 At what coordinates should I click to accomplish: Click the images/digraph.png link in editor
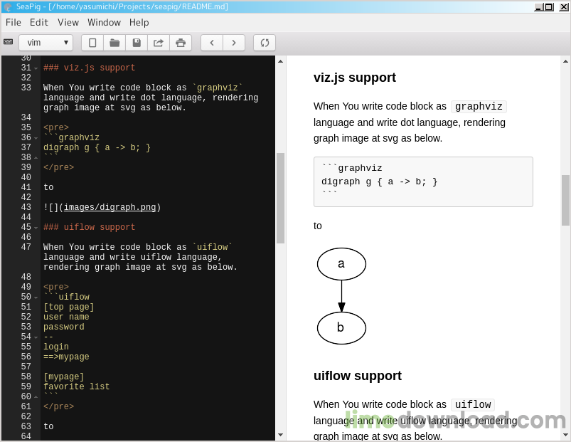110,207
